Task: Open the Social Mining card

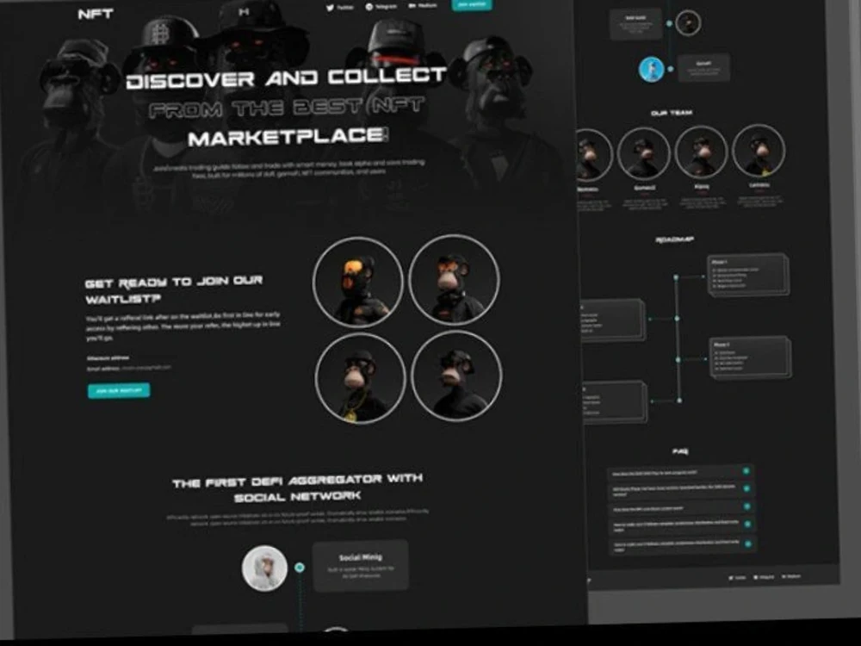Action: pyautogui.click(x=360, y=566)
